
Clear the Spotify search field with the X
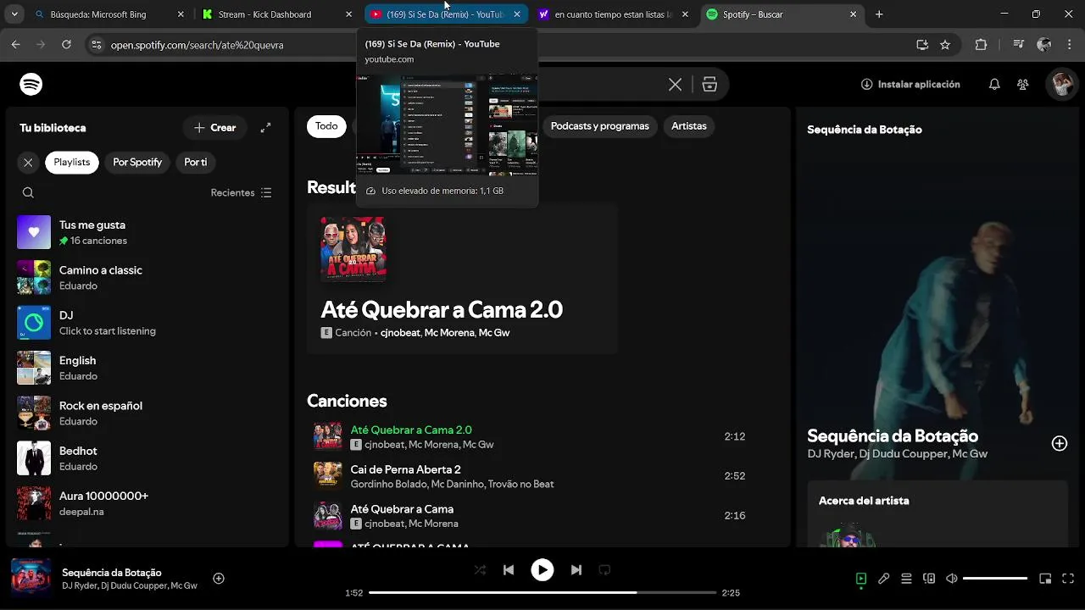coord(675,85)
